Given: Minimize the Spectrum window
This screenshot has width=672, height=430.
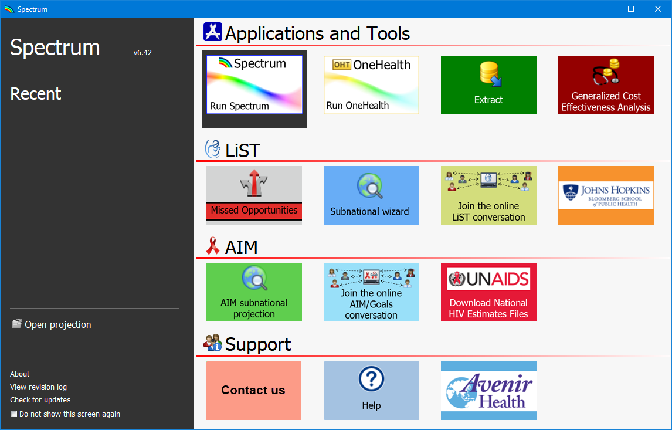Looking at the screenshot, I should [x=605, y=9].
